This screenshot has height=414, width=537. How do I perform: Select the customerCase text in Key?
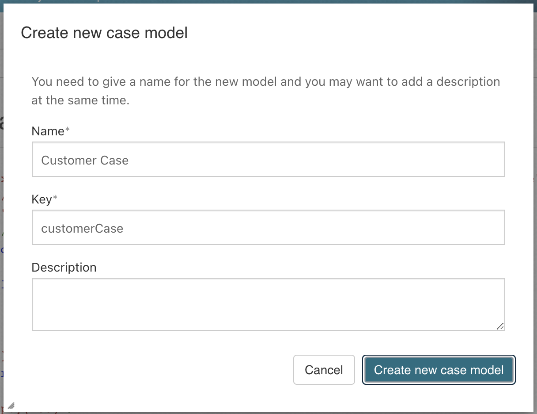(x=82, y=228)
